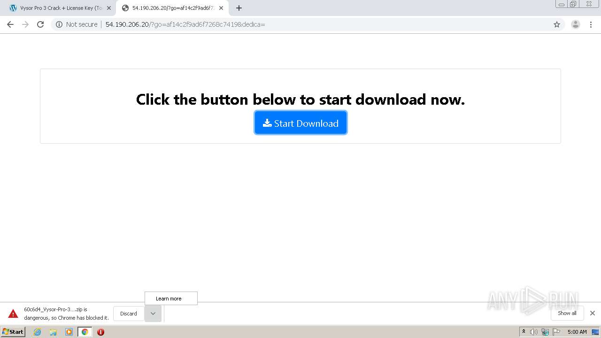The height and width of the screenshot is (338, 601).
Task: Click the Not secure info icon
Action: [x=59, y=24]
